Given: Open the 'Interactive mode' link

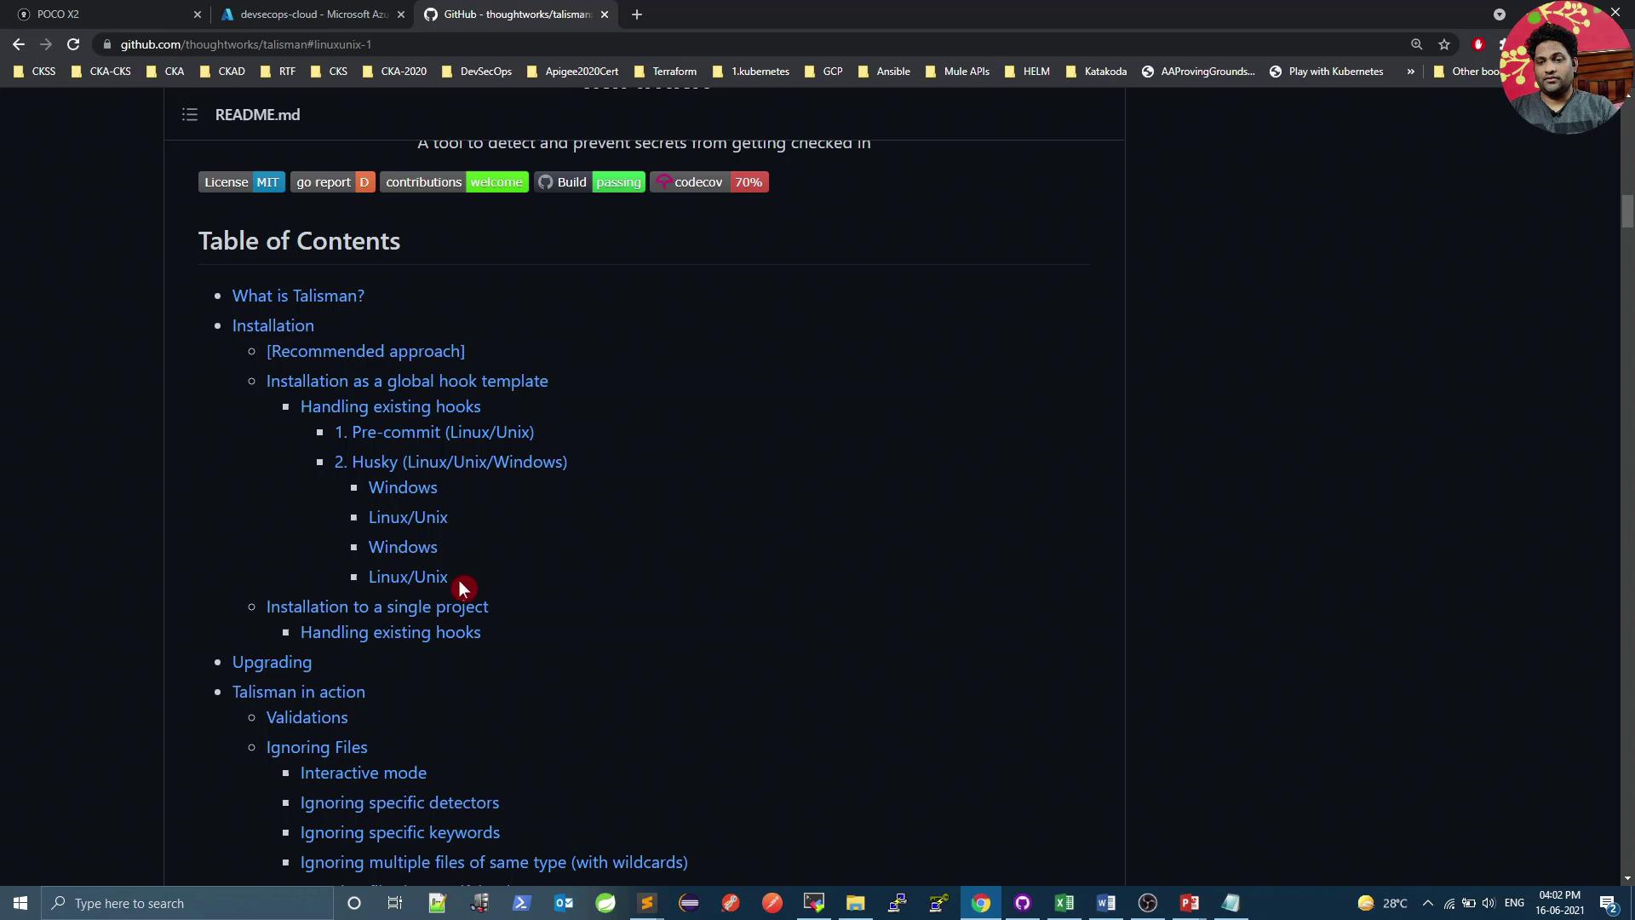Looking at the screenshot, I should pyautogui.click(x=364, y=773).
